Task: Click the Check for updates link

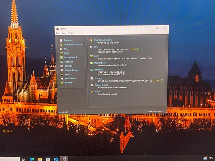Action: point(155,111)
